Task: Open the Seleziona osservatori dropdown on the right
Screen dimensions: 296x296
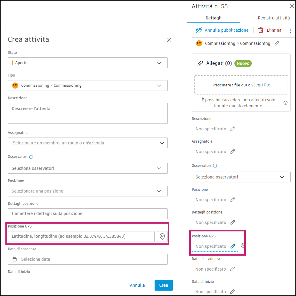Action: coord(241,177)
